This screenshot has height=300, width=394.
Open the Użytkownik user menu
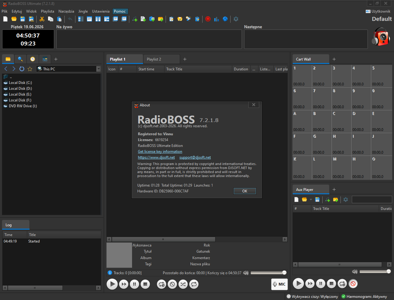(x=378, y=11)
